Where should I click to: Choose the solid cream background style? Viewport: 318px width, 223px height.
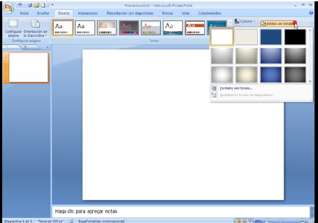click(x=246, y=37)
